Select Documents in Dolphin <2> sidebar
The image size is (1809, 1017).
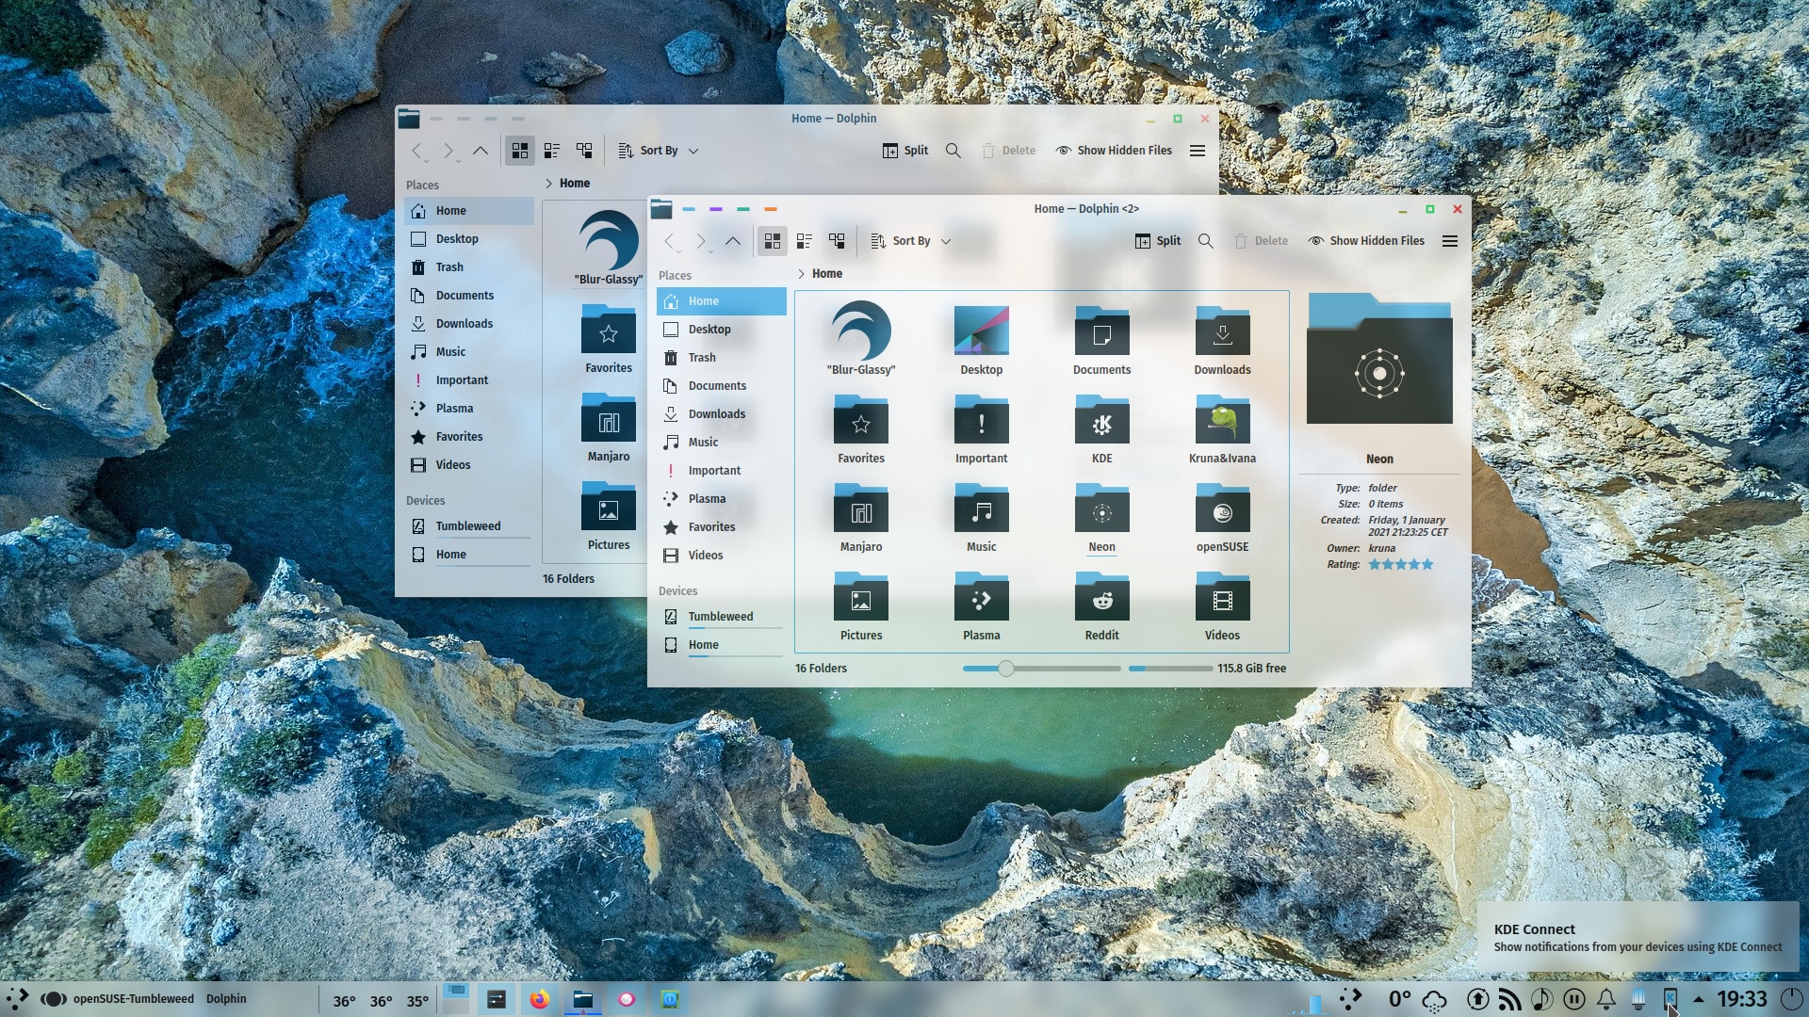(722, 386)
